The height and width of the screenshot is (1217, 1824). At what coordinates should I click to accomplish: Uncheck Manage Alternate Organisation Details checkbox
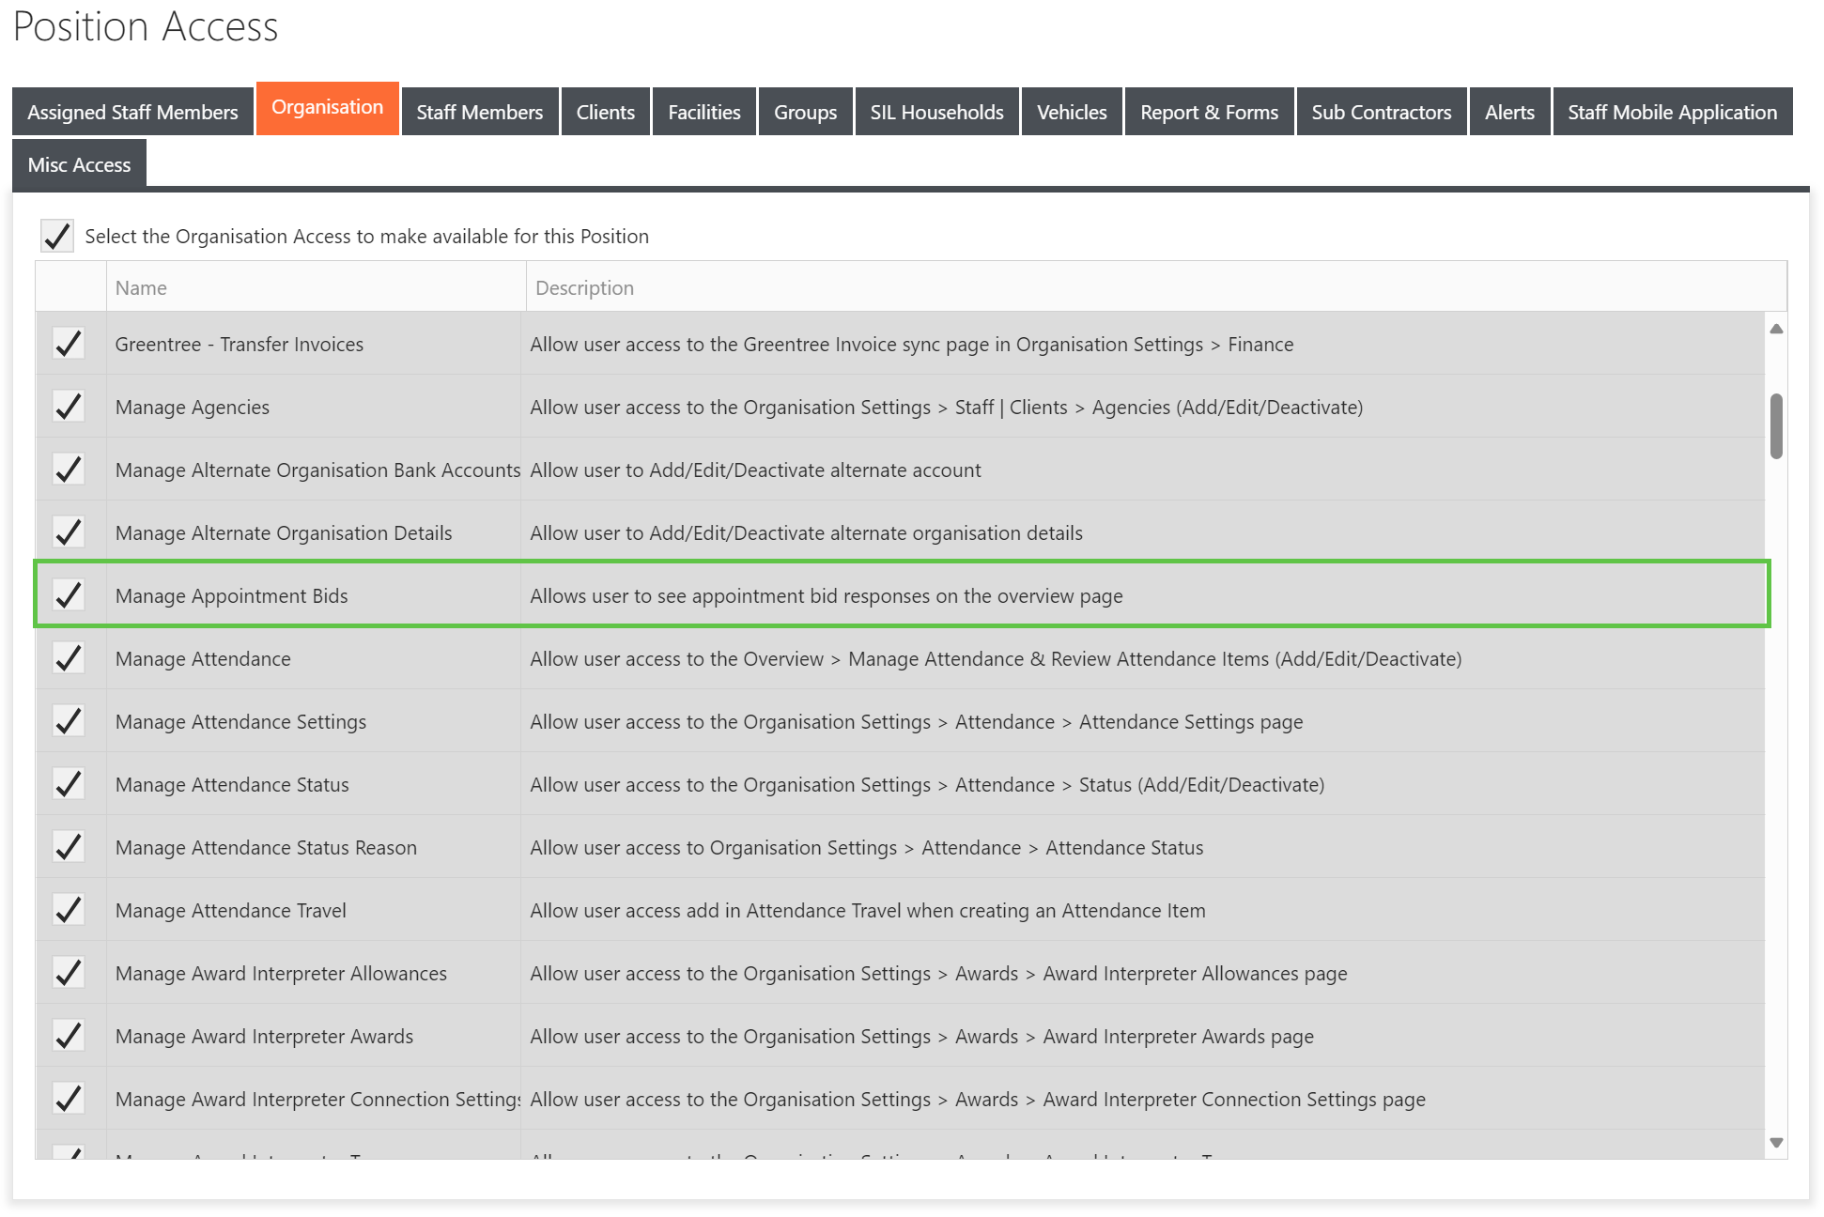point(69,532)
